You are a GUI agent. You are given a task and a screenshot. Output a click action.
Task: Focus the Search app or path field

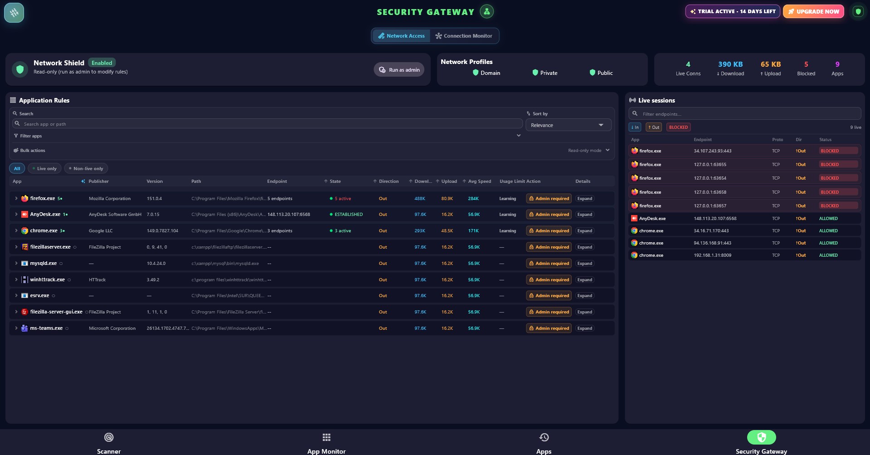point(267,123)
